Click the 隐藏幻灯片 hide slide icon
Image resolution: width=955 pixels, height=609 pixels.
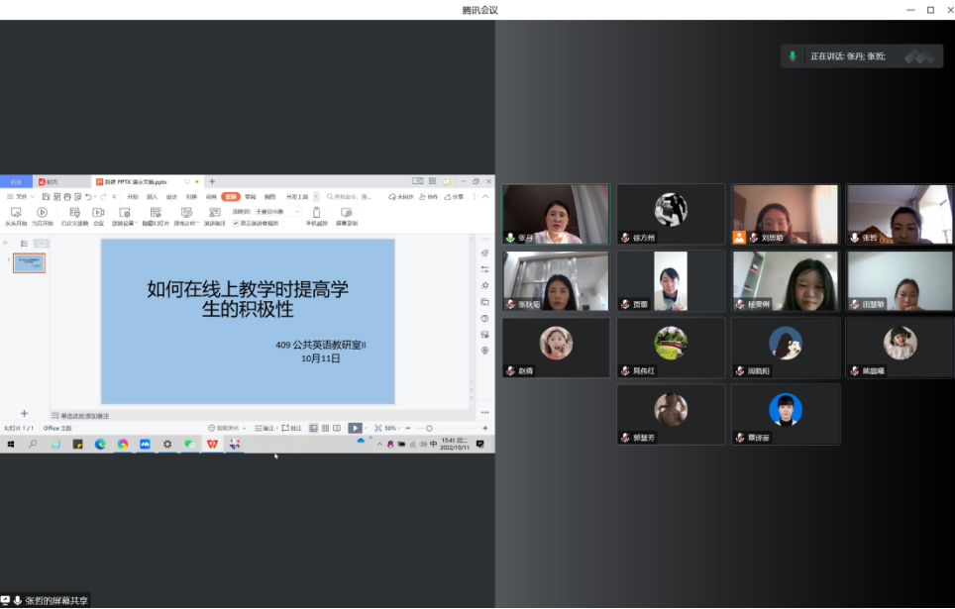(155, 212)
